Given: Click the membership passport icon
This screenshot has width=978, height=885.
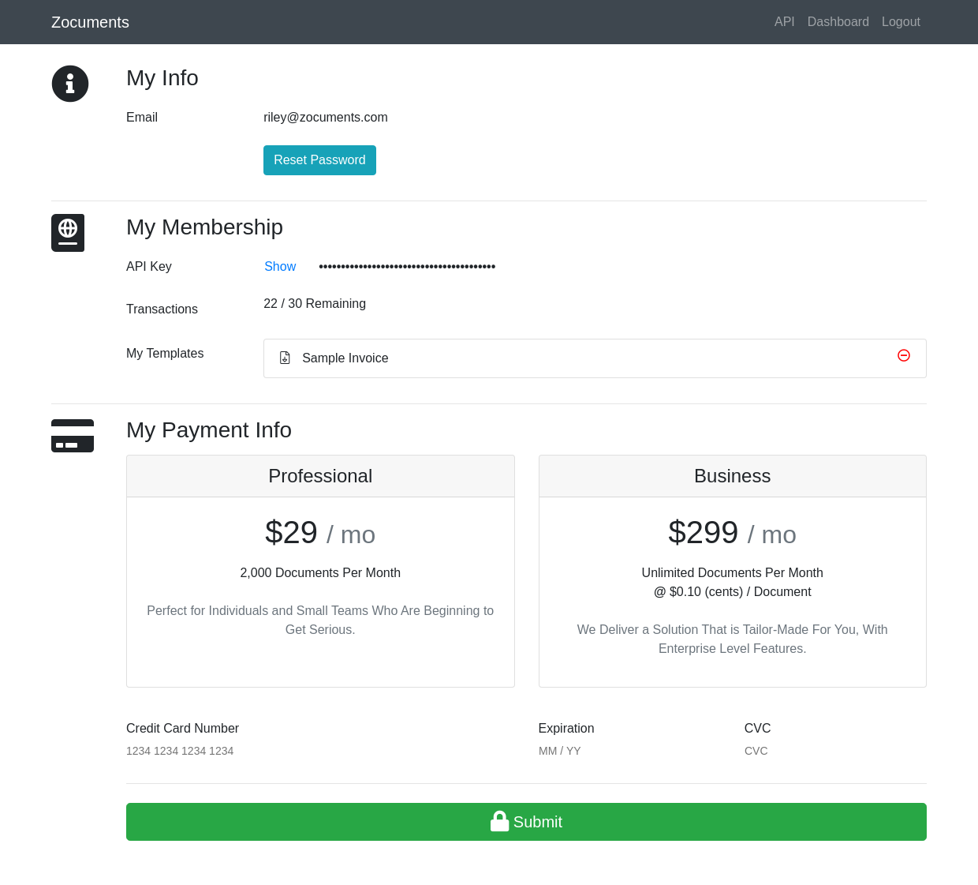Looking at the screenshot, I should coord(68,233).
